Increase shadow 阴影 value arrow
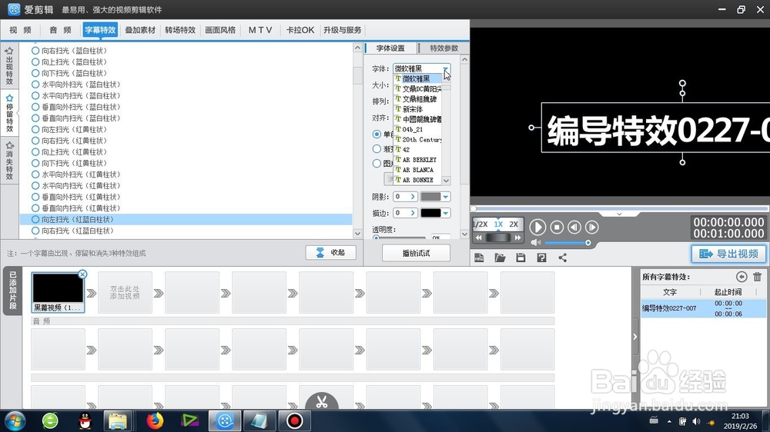 (413, 197)
